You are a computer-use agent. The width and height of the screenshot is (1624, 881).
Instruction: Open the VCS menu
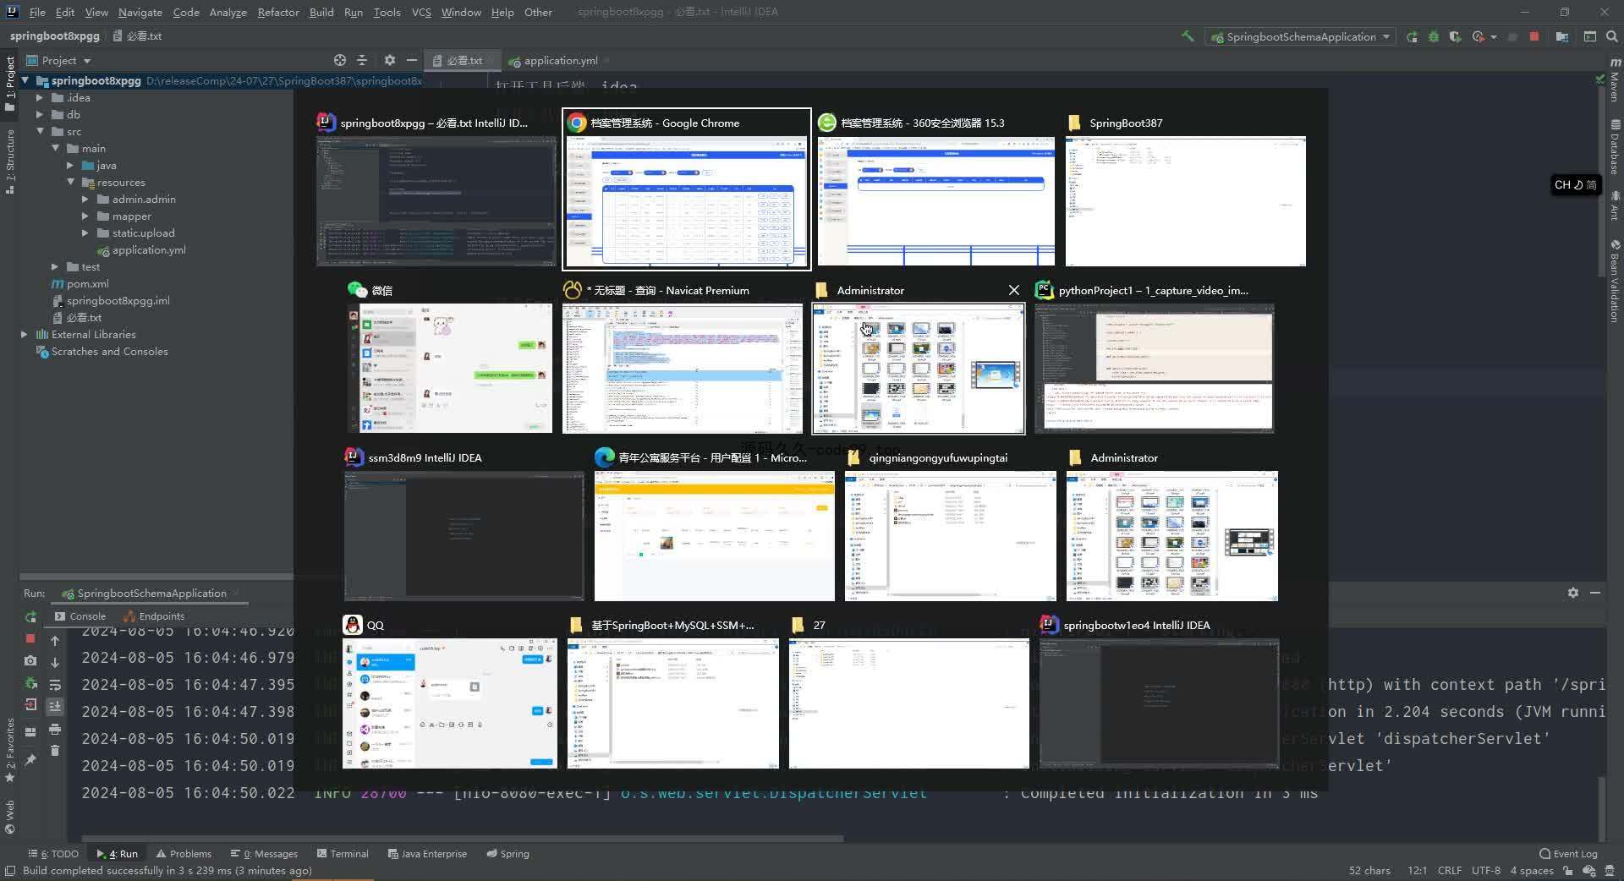pyautogui.click(x=421, y=12)
